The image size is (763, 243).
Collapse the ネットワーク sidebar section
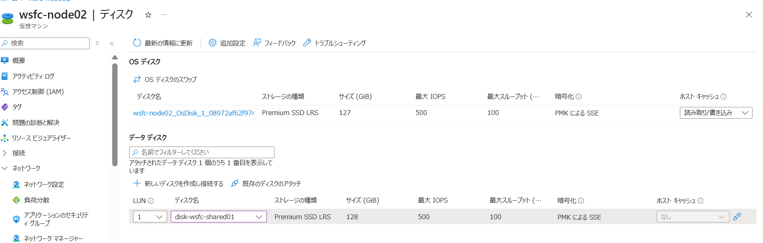pos(5,168)
